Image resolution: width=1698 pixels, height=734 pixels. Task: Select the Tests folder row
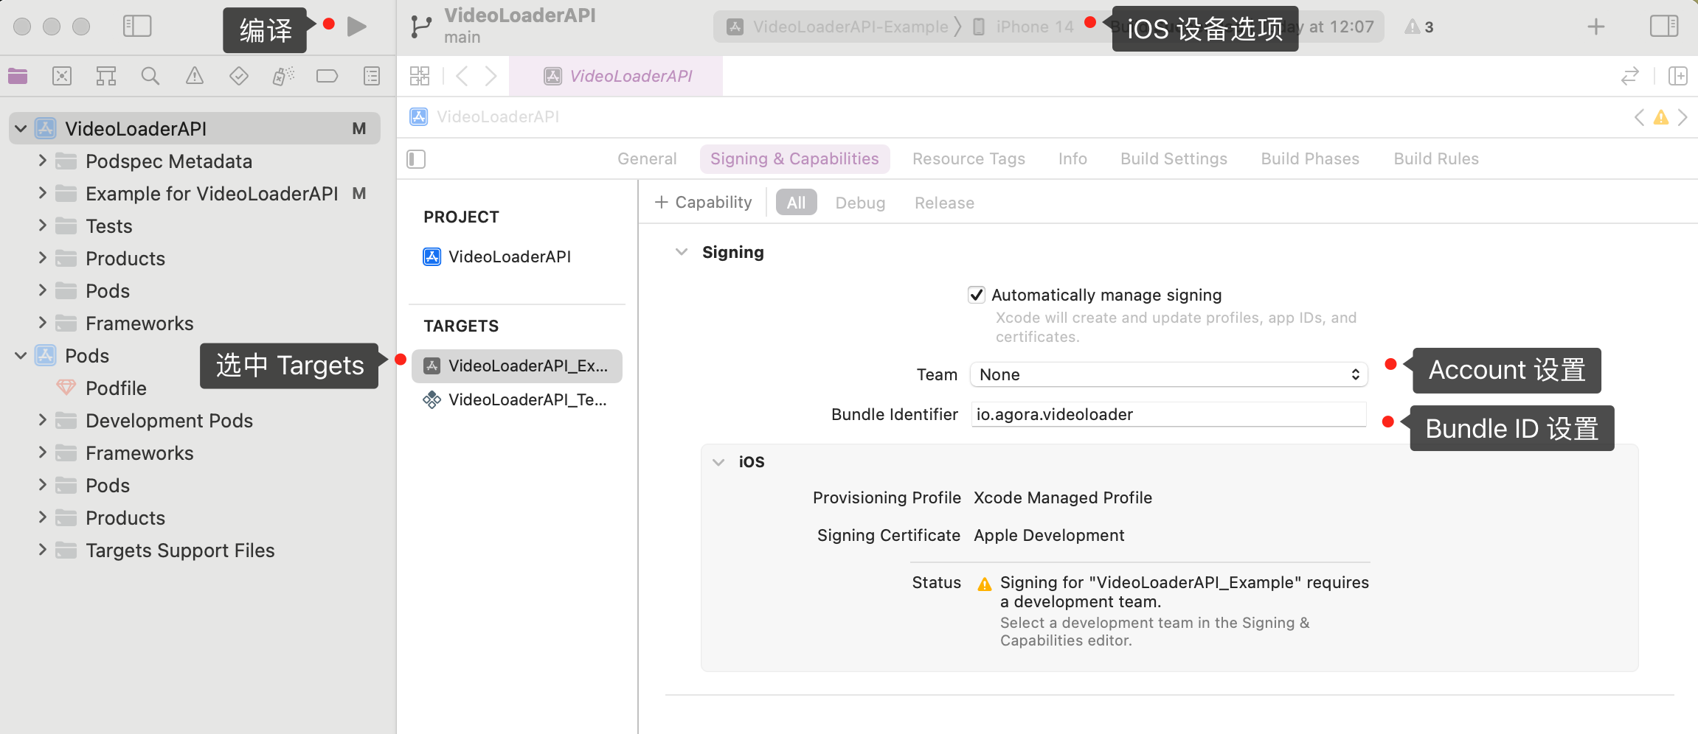pos(195,226)
